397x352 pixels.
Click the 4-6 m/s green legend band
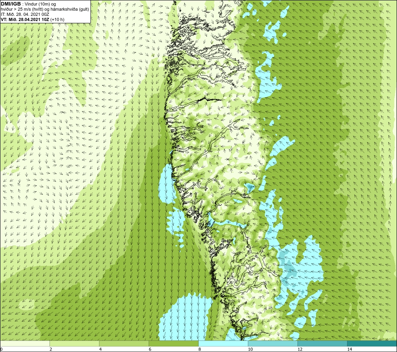click(124, 343)
